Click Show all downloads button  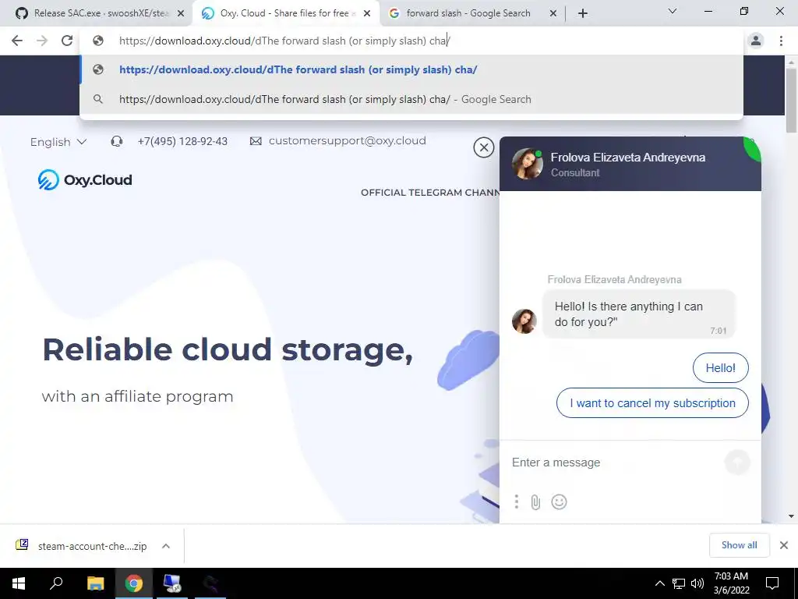739,545
